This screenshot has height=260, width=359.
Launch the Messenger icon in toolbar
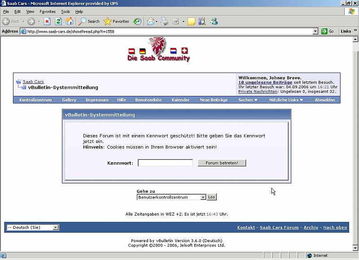214,22
